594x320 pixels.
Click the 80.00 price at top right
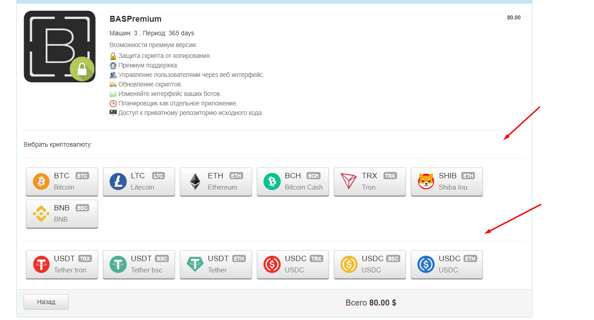coord(513,18)
